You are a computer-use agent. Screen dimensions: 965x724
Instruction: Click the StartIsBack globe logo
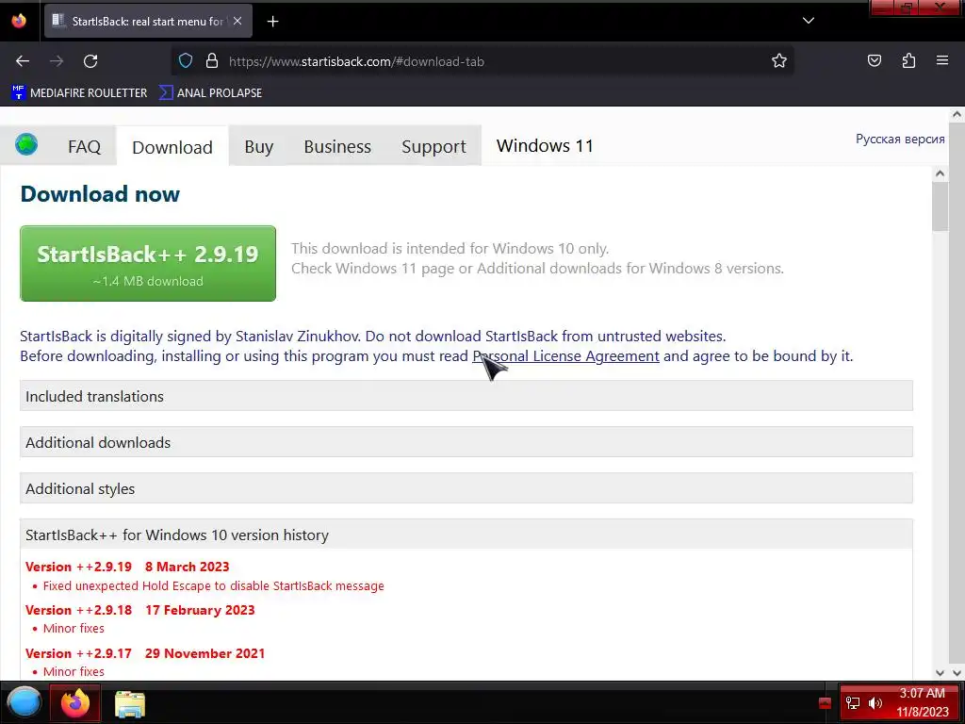point(26,144)
